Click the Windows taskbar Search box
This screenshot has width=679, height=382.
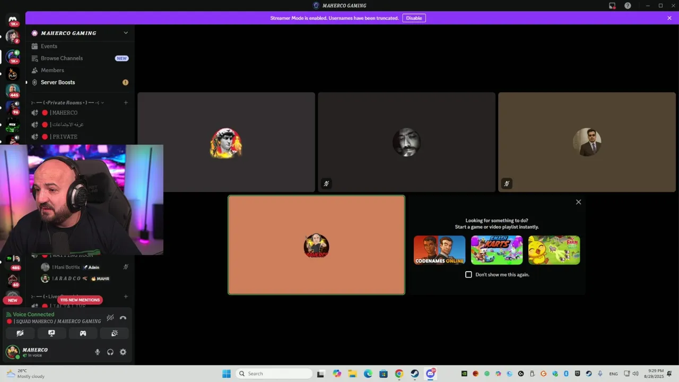[x=274, y=374]
